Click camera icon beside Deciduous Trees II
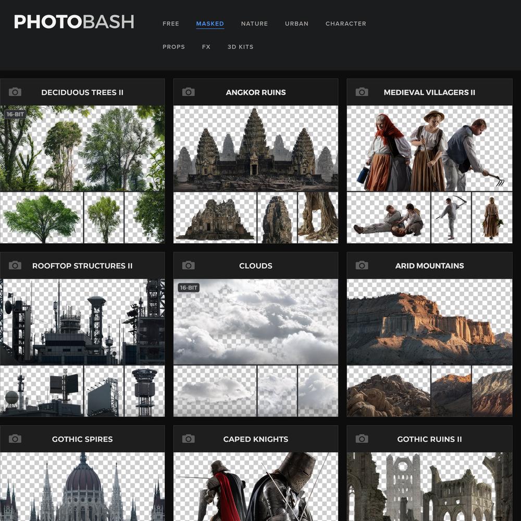521x521 pixels. click(x=15, y=92)
